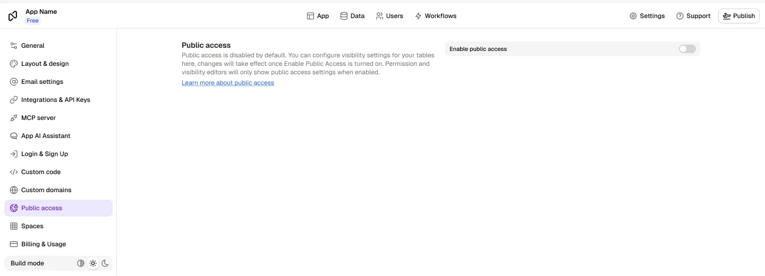Go to MCP server settings
The height and width of the screenshot is (276, 765).
coord(58,118)
